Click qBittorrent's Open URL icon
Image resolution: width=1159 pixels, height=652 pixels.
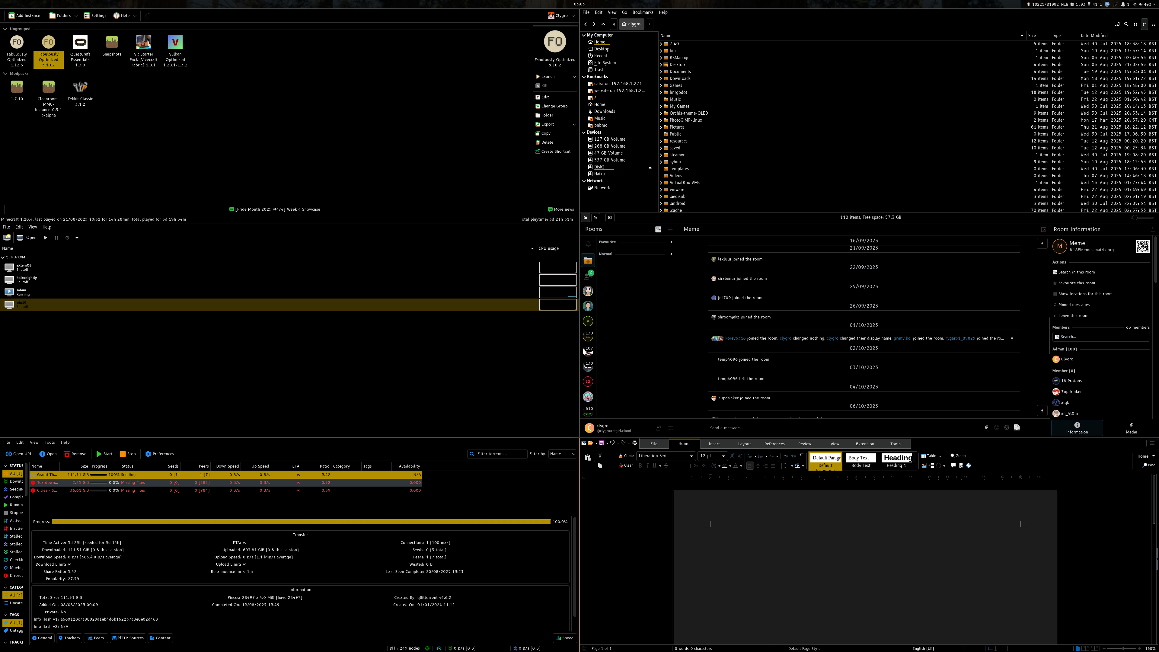click(x=8, y=454)
